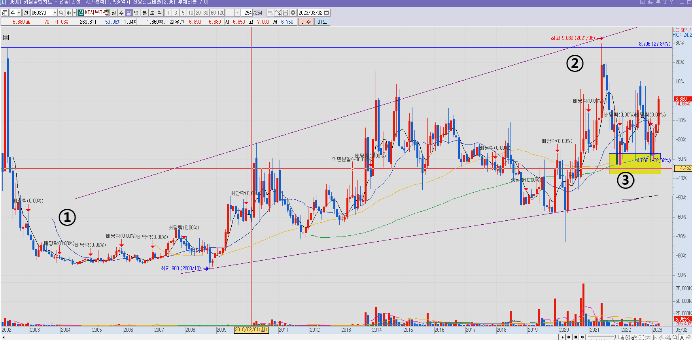Click the wave line icon at bottom
Screen dimensions: 692x340
pyautogui.click(x=655, y=337)
